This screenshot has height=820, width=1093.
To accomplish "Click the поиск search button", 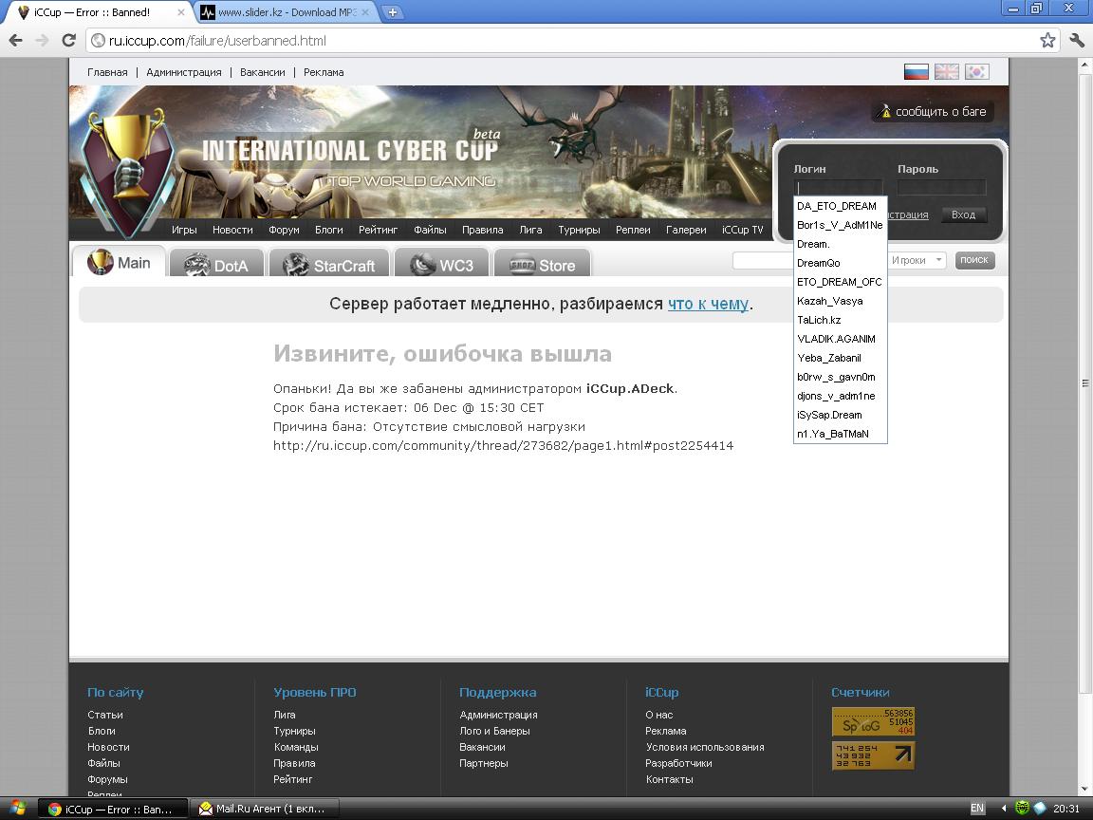I will 973,260.
